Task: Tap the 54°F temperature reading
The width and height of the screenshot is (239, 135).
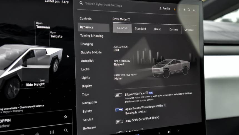Action: pos(65,2)
